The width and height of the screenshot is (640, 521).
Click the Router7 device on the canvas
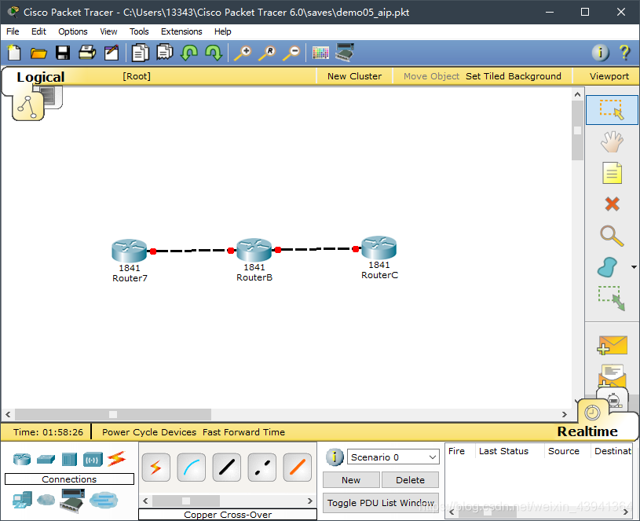pos(130,251)
